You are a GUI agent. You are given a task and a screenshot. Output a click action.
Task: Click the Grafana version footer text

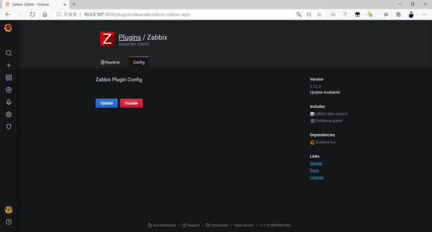(275, 225)
